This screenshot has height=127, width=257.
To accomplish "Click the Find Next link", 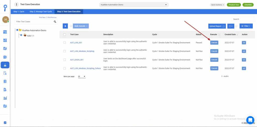I will (42, 17).
